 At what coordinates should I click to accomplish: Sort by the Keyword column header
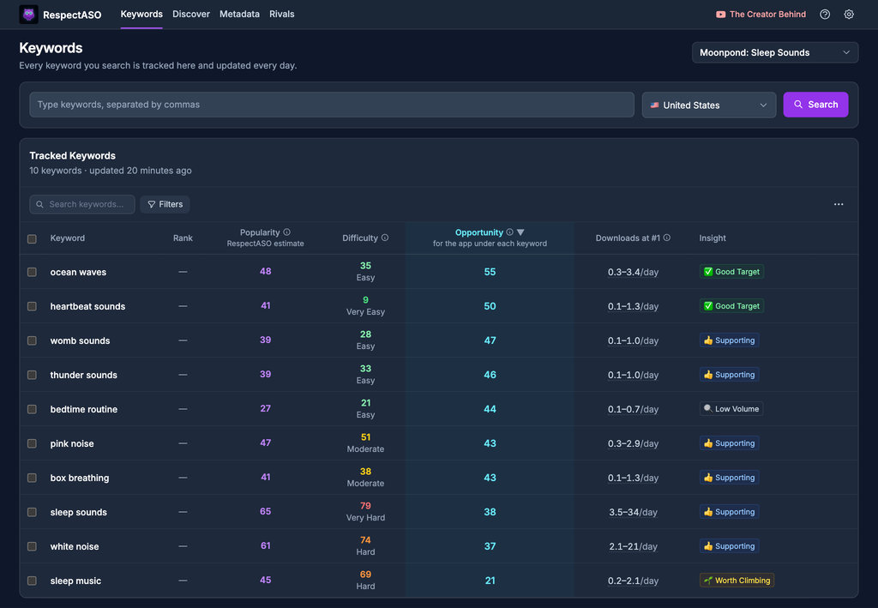coord(68,238)
